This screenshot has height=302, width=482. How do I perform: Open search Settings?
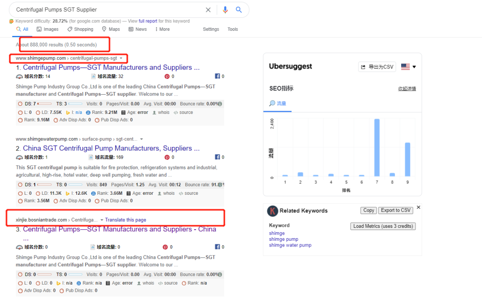pyautogui.click(x=211, y=29)
